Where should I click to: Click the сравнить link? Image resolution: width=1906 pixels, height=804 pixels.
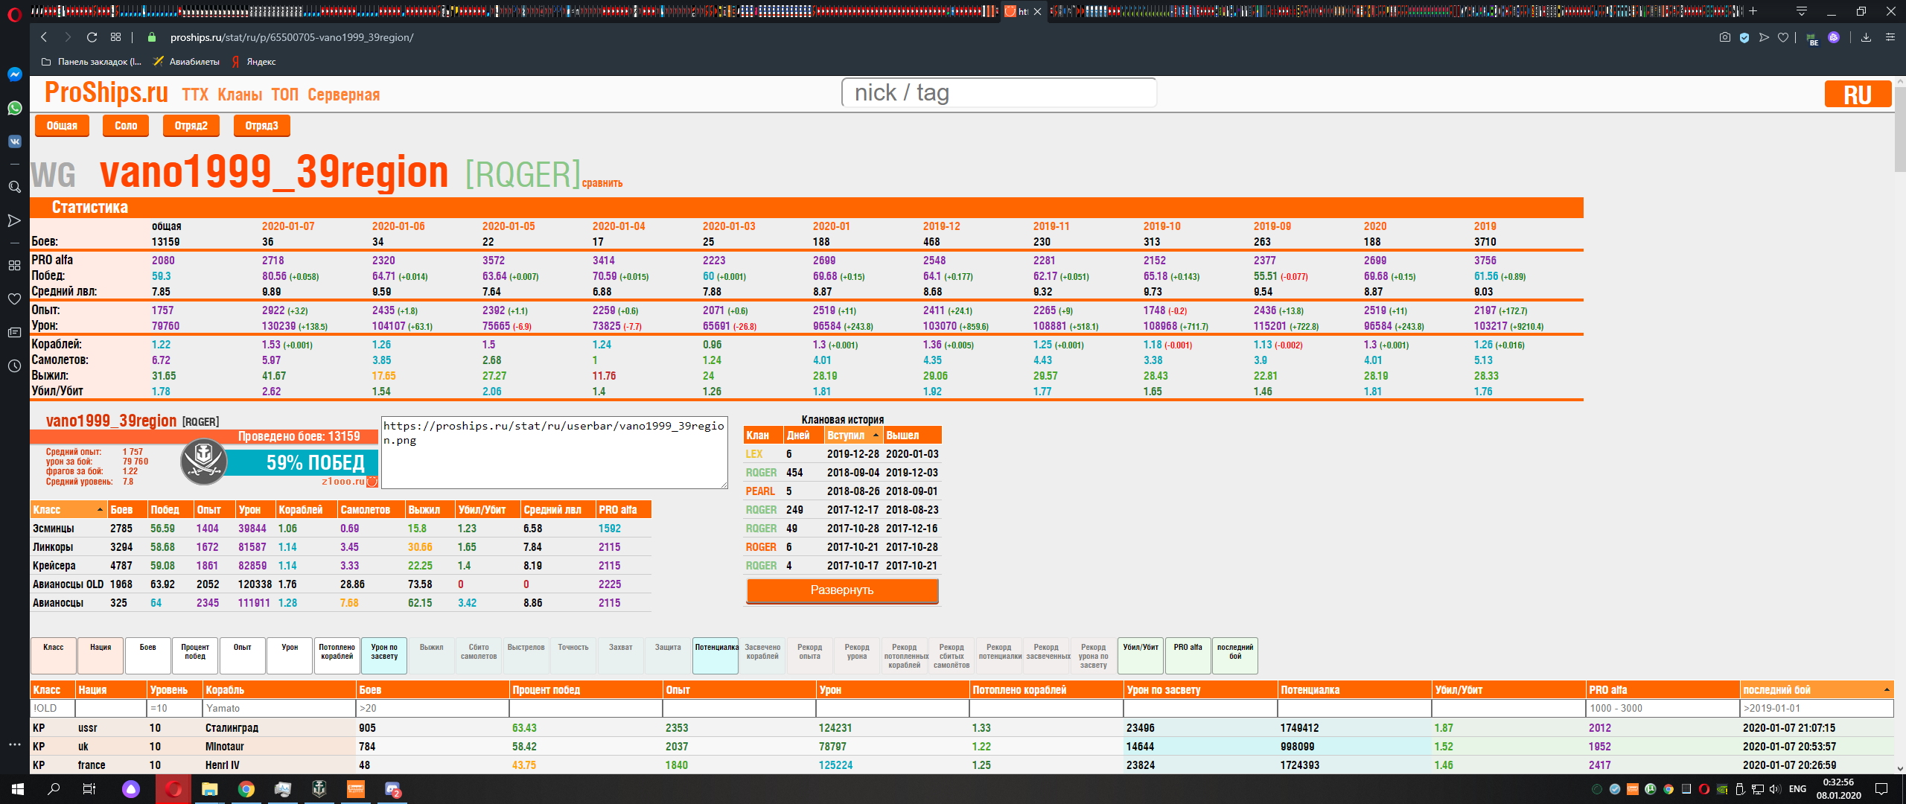602,183
